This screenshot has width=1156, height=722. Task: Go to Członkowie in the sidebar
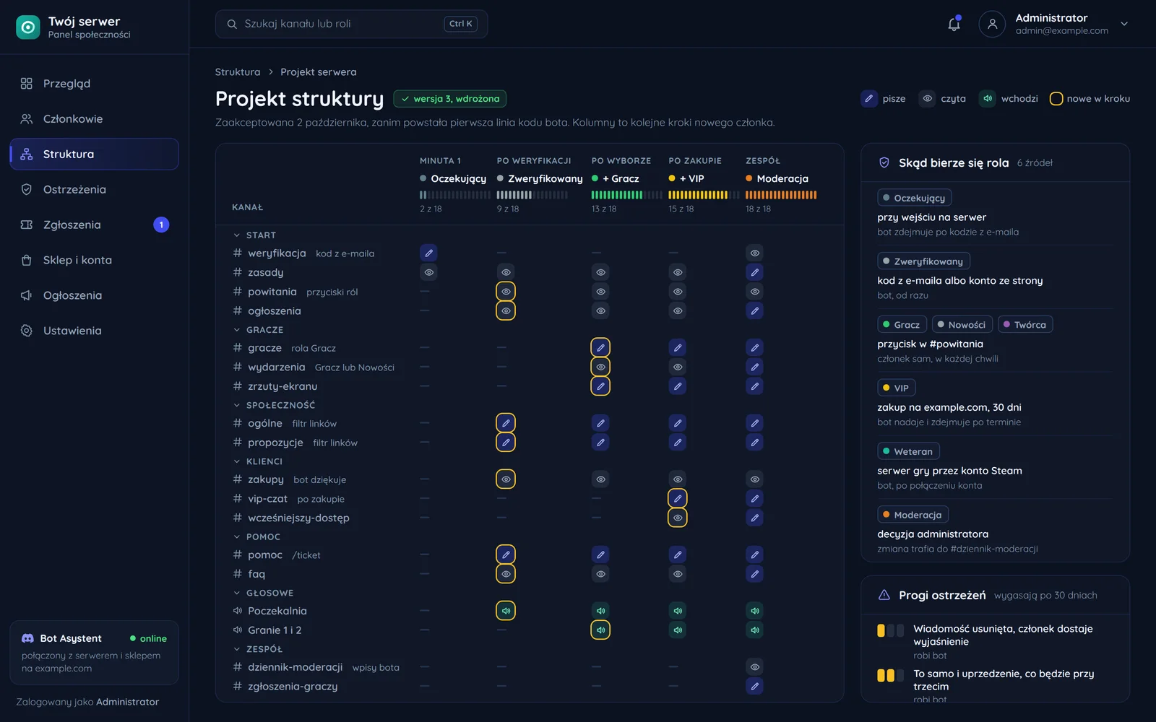[94, 119]
